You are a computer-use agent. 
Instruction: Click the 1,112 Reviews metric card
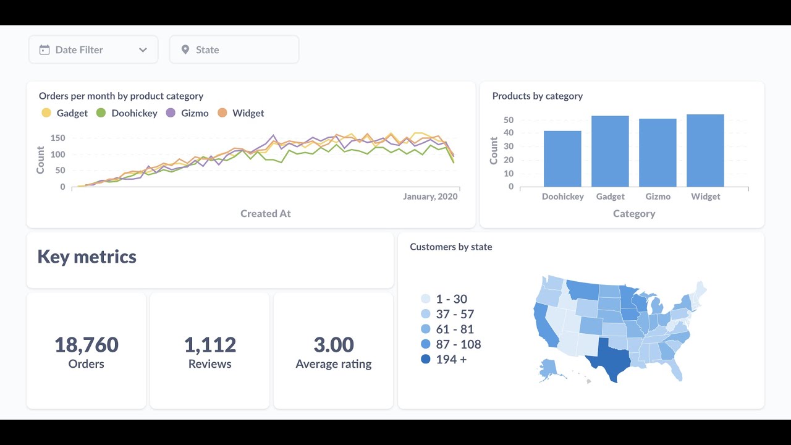[209, 350]
